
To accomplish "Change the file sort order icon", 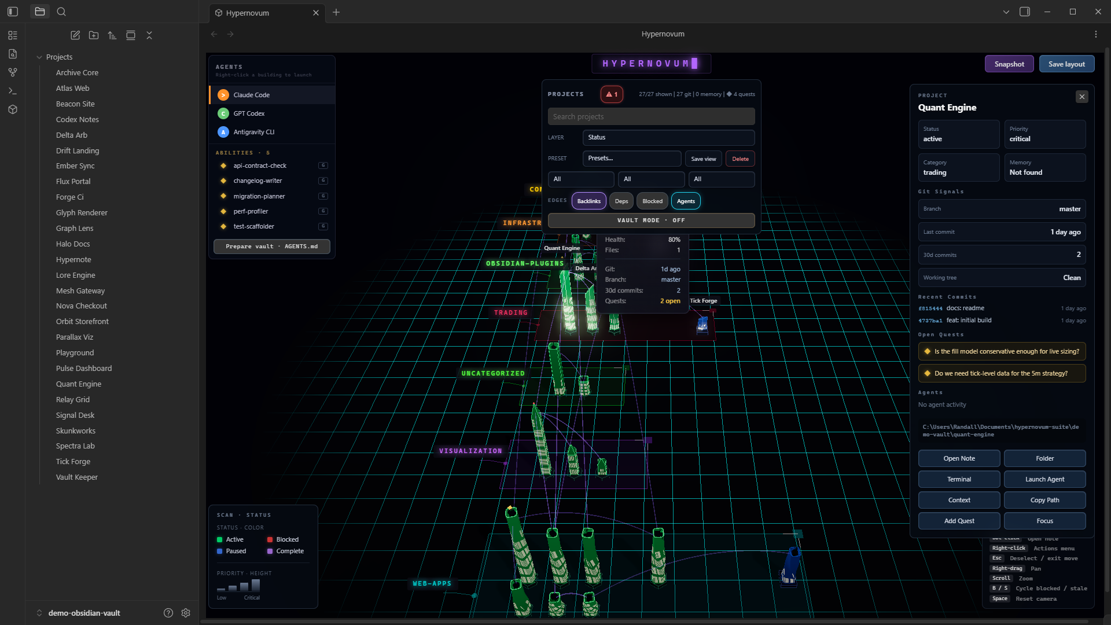I will [x=112, y=35].
